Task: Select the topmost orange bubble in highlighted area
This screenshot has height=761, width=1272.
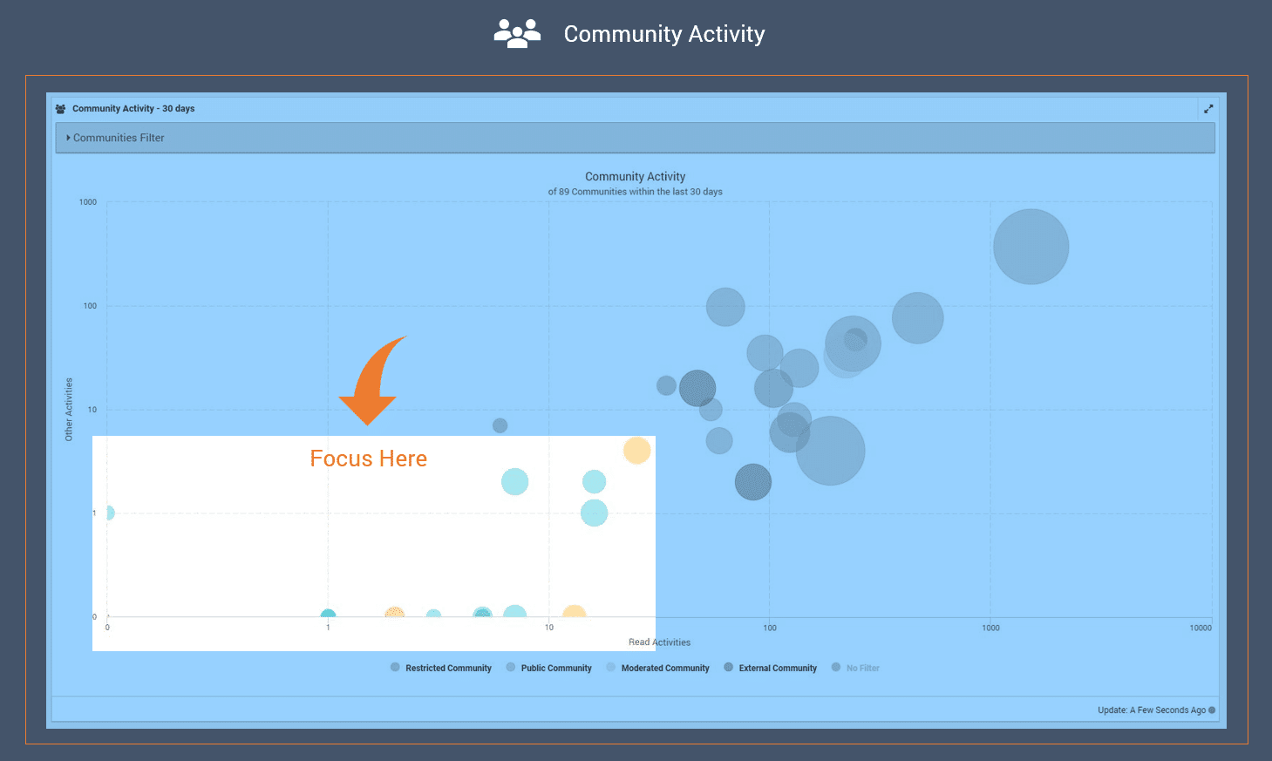Action: [x=636, y=451]
